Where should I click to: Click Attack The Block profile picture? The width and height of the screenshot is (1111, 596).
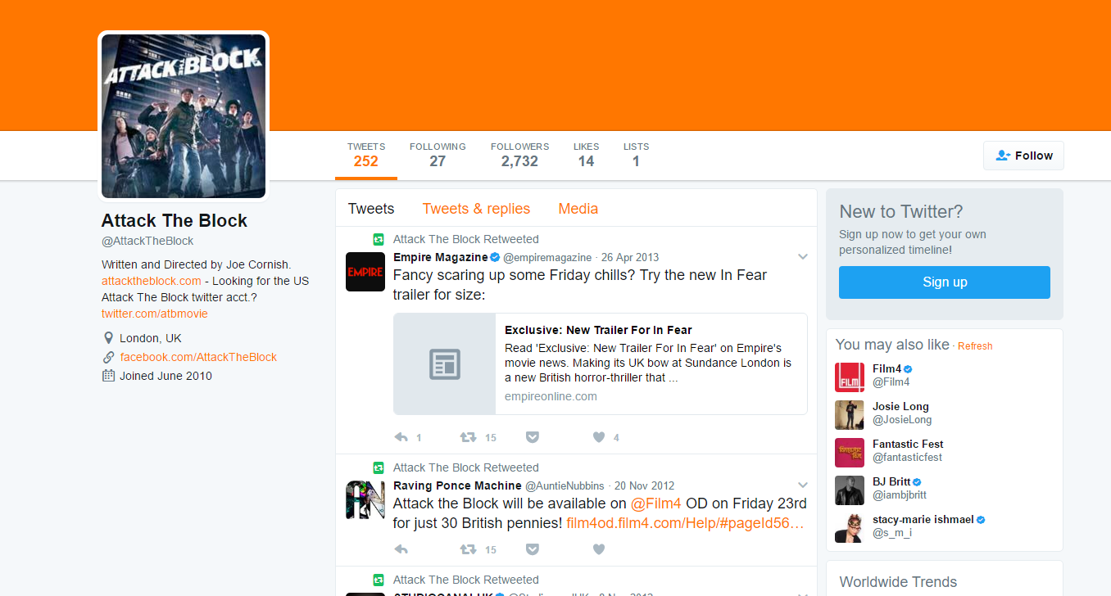[184, 115]
